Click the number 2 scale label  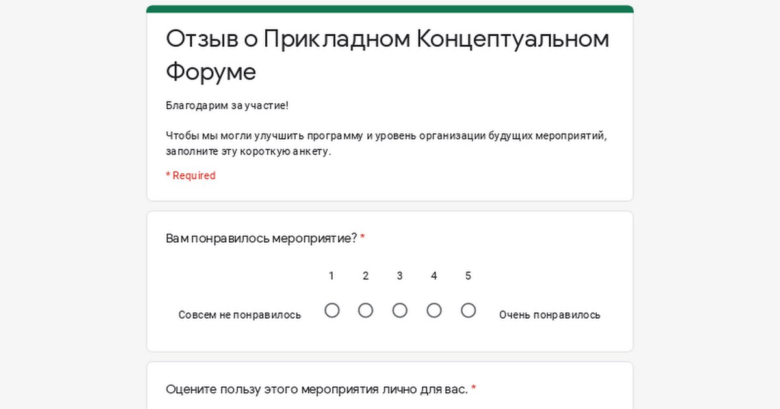pos(366,276)
